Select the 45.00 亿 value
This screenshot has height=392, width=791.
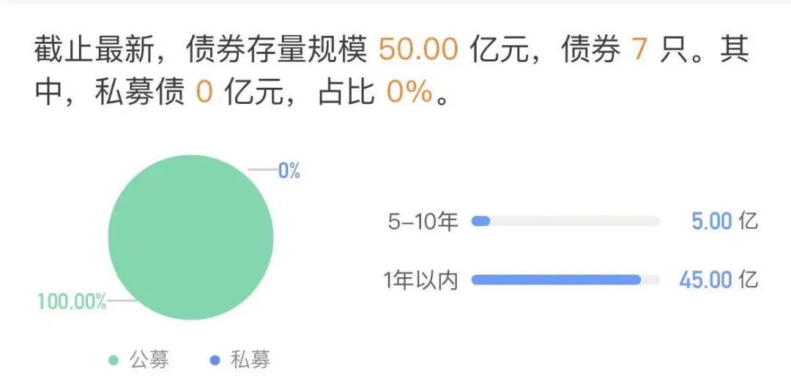tap(718, 279)
